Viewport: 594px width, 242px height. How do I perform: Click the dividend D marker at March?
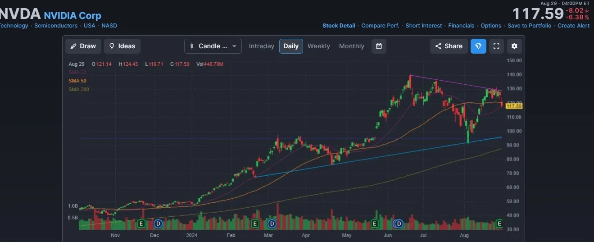[272, 223]
